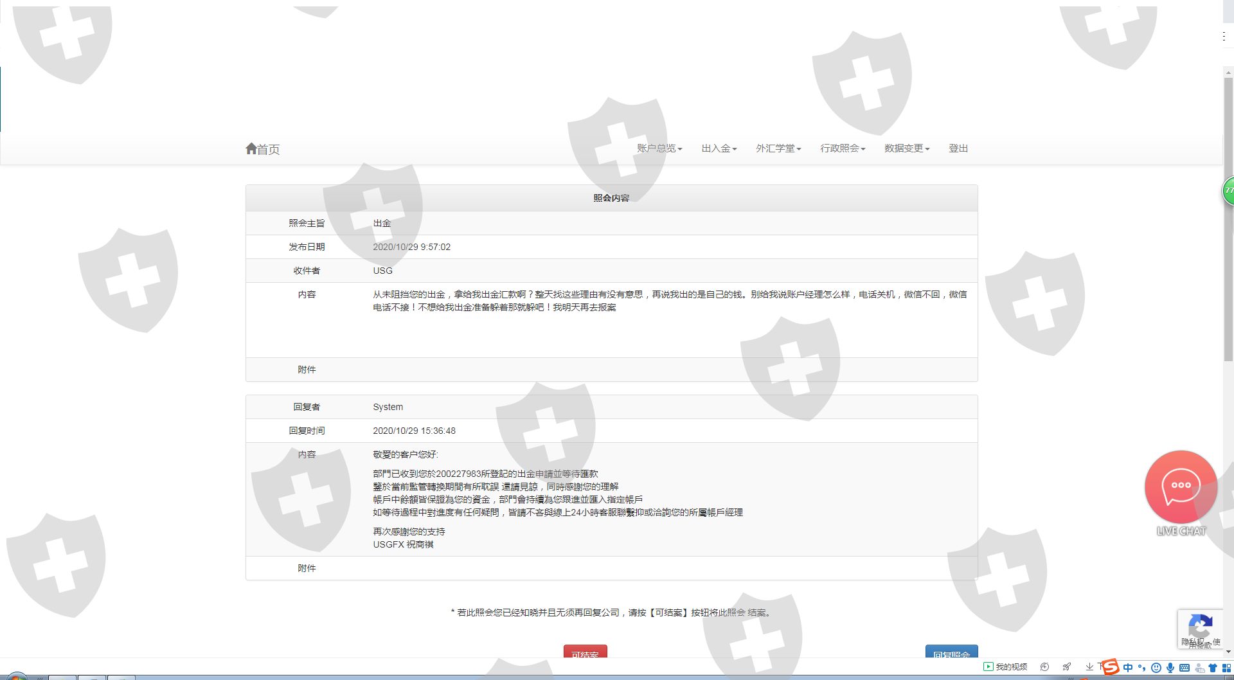The image size is (1234, 680).
Task: Click the Sogou input S logo
Action: pos(1111,667)
